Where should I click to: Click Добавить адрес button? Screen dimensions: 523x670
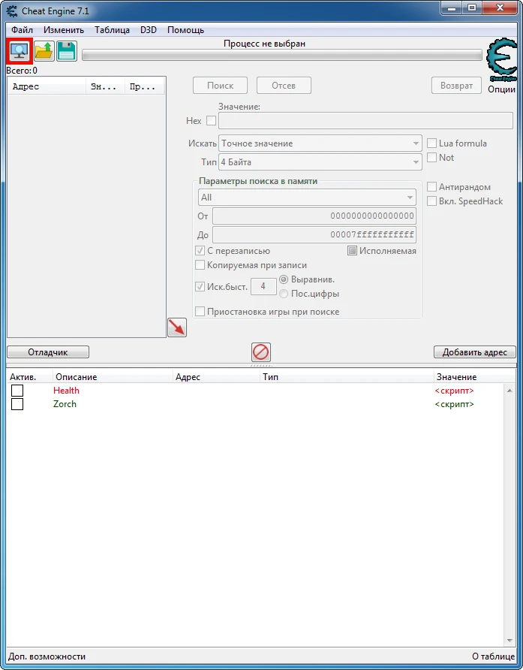pos(475,352)
